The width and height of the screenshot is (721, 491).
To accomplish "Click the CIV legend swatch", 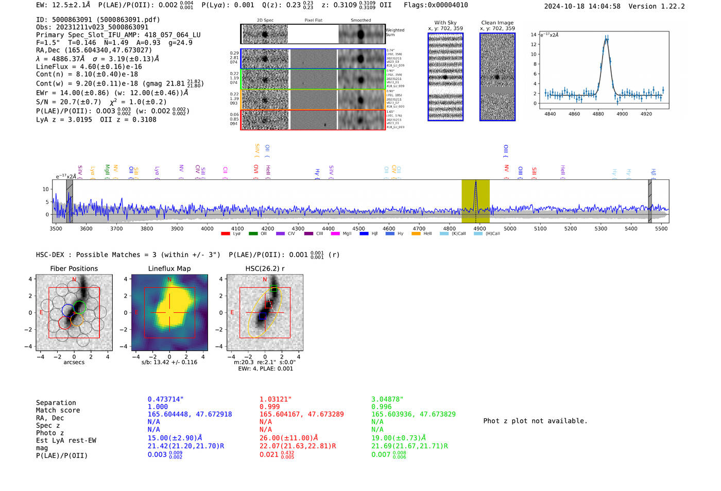I will coord(280,234).
